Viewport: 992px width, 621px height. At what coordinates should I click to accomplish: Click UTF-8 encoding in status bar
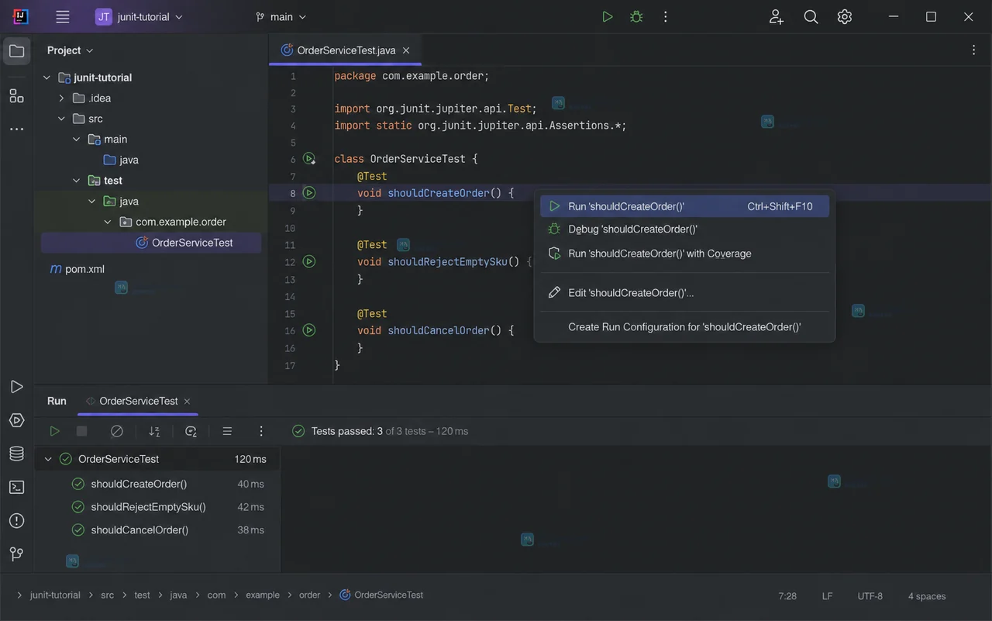[x=870, y=596]
